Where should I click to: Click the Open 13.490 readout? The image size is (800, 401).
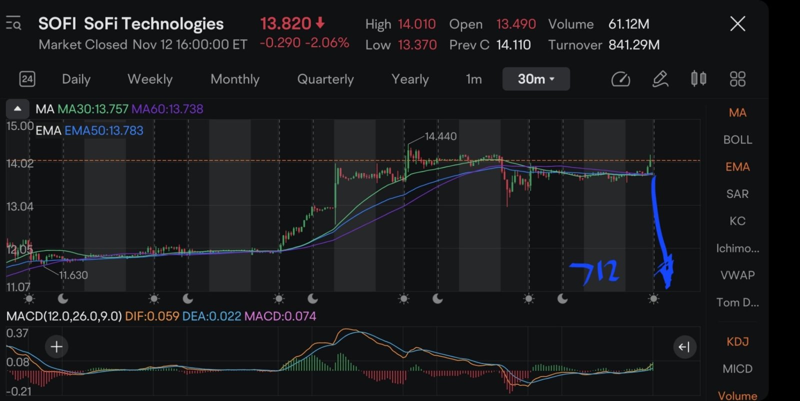click(492, 24)
